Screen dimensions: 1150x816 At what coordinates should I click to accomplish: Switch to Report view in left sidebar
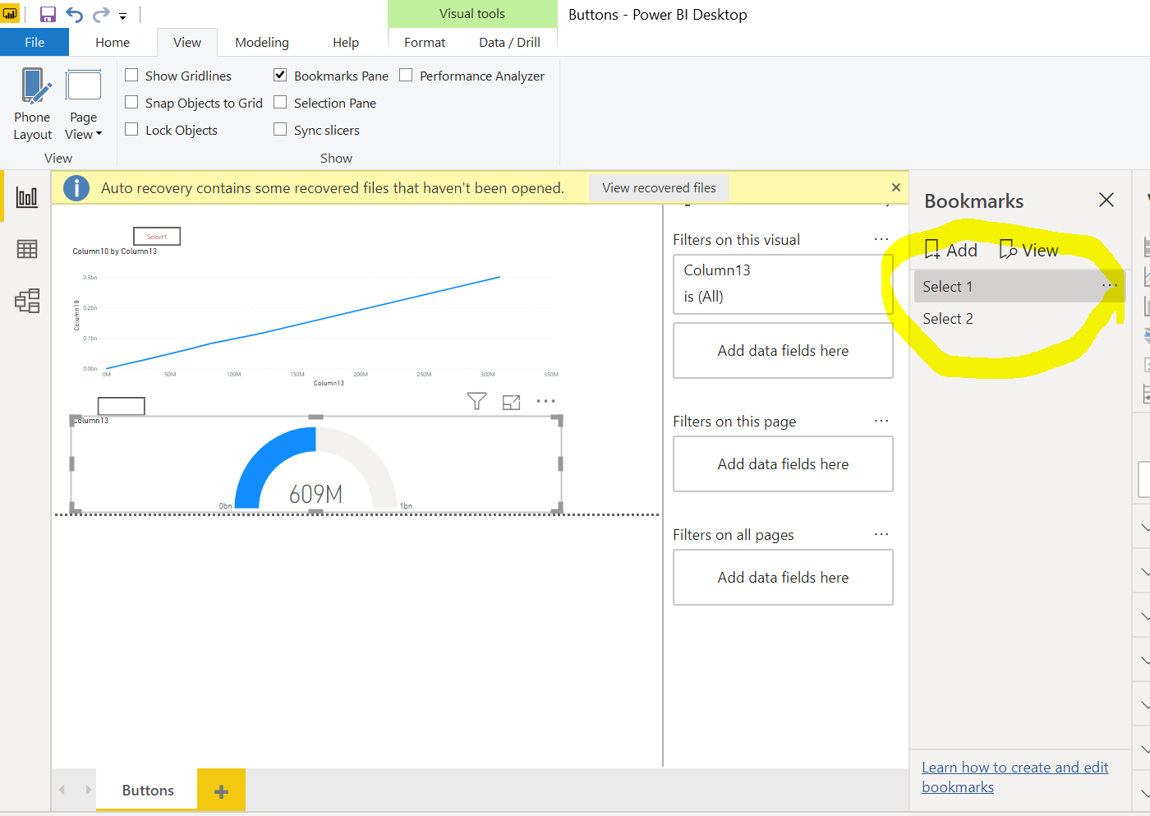[27, 197]
